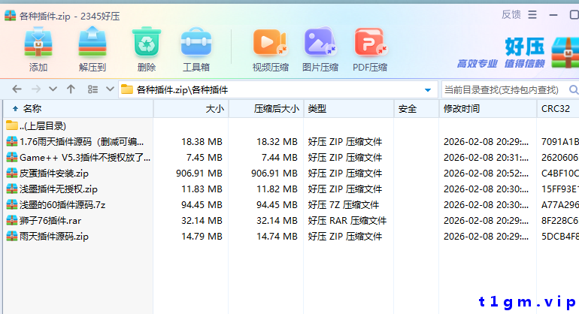Sort by the 安全 column header
Image resolution: width=579 pixels, height=314 pixels.
tap(417, 109)
